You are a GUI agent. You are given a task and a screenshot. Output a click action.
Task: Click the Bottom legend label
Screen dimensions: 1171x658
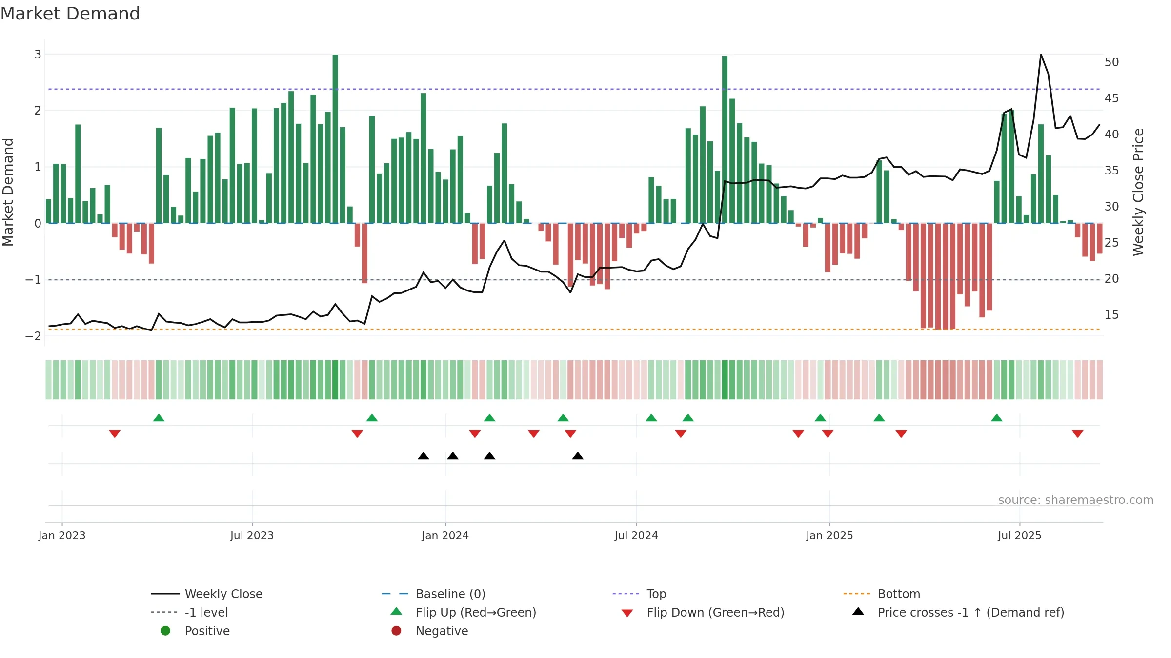899,594
